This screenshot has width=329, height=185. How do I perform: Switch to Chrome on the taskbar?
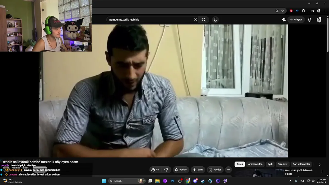(188, 181)
